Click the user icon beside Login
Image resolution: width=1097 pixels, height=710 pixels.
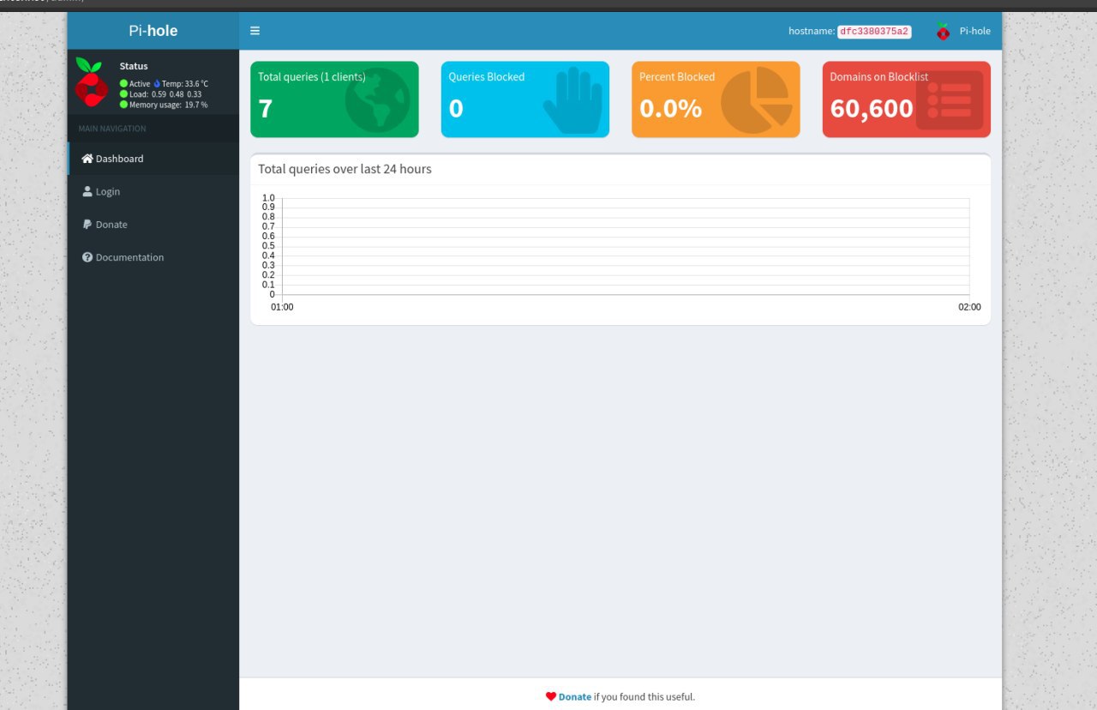pos(87,191)
